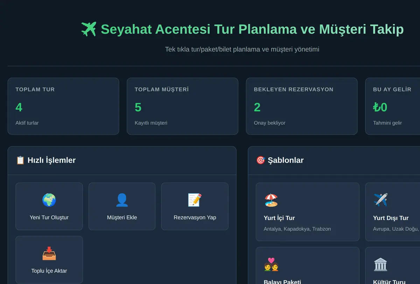Click the museum building icon in Kültür Turu
Image resolution: width=420 pixels, height=284 pixels.
click(380, 264)
